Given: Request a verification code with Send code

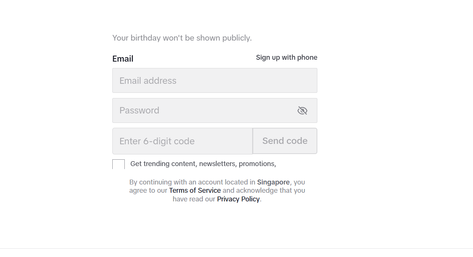Looking at the screenshot, I should click(285, 141).
